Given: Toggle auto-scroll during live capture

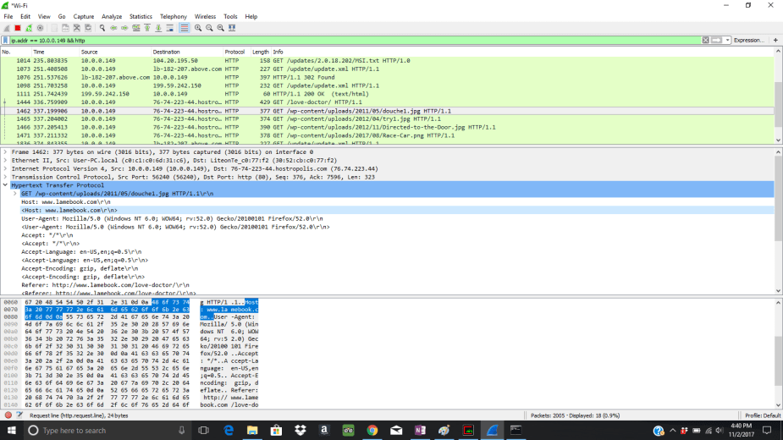Looking at the screenshot, I should click(x=170, y=28).
